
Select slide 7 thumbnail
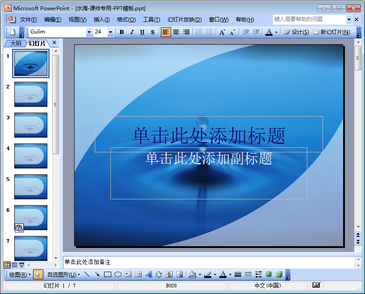[31, 248]
